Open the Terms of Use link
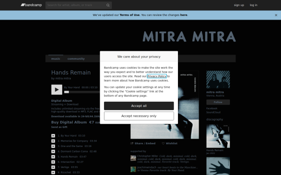 tap(130, 15)
